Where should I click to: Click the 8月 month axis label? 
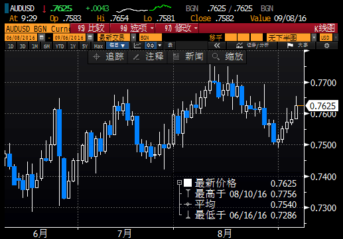click(224, 234)
